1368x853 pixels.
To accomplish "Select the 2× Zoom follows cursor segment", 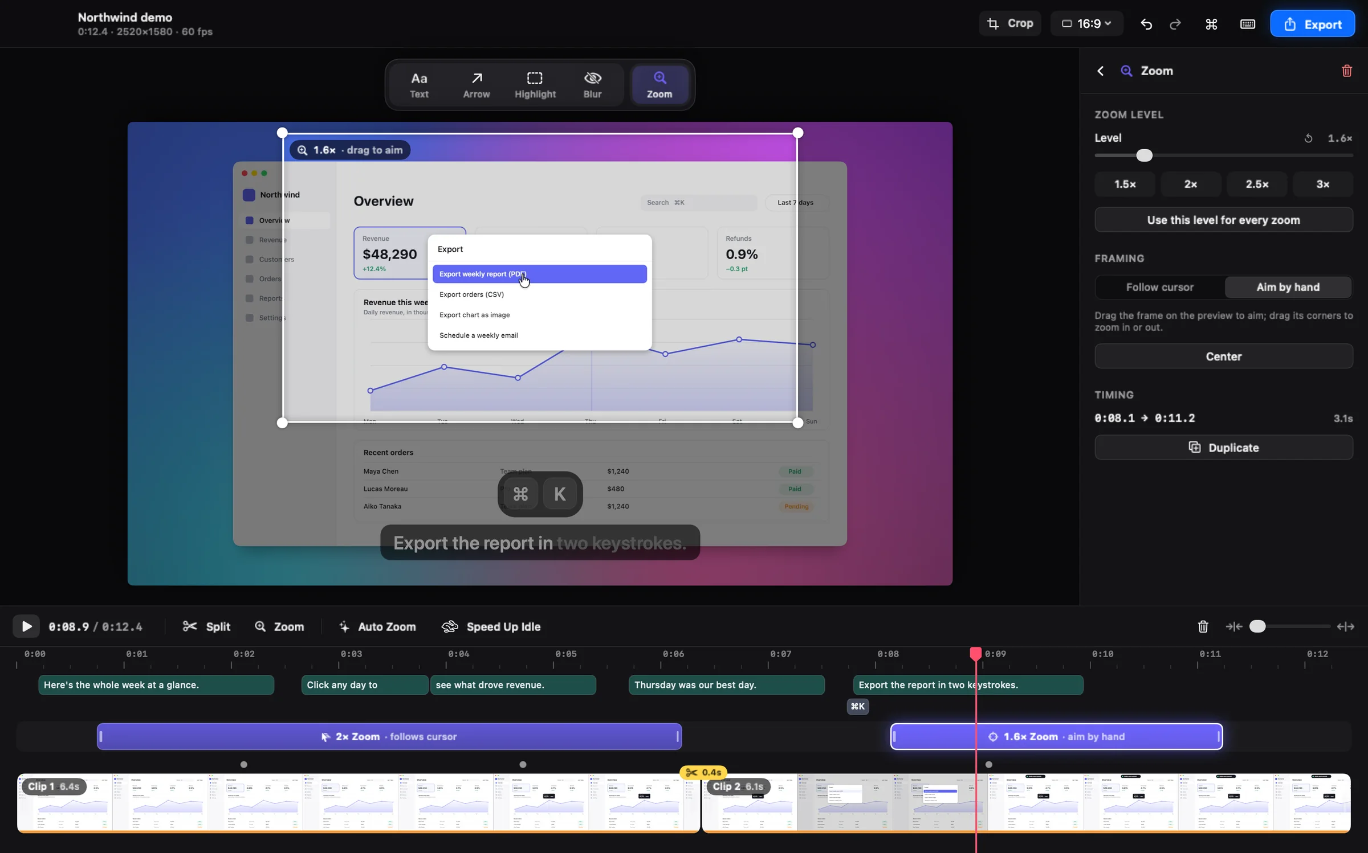I will pyautogui.click(x=389, y=736).
